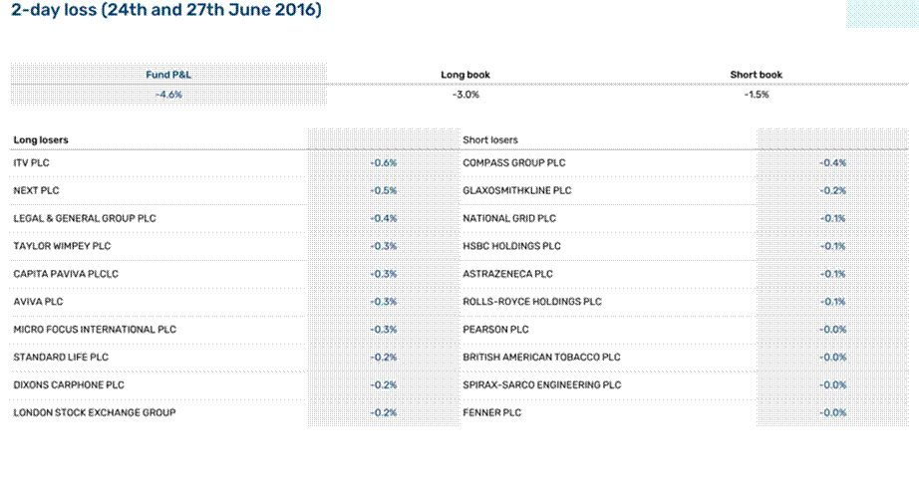Click the 'NATIONAL GRID PLC' name

click(x=509, y=218)
